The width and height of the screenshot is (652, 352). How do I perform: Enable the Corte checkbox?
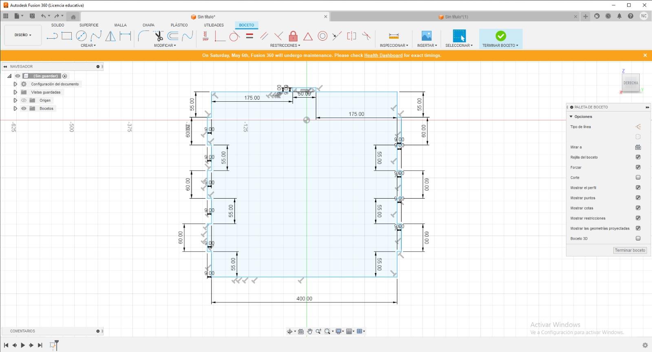click(x=638, y=177)
